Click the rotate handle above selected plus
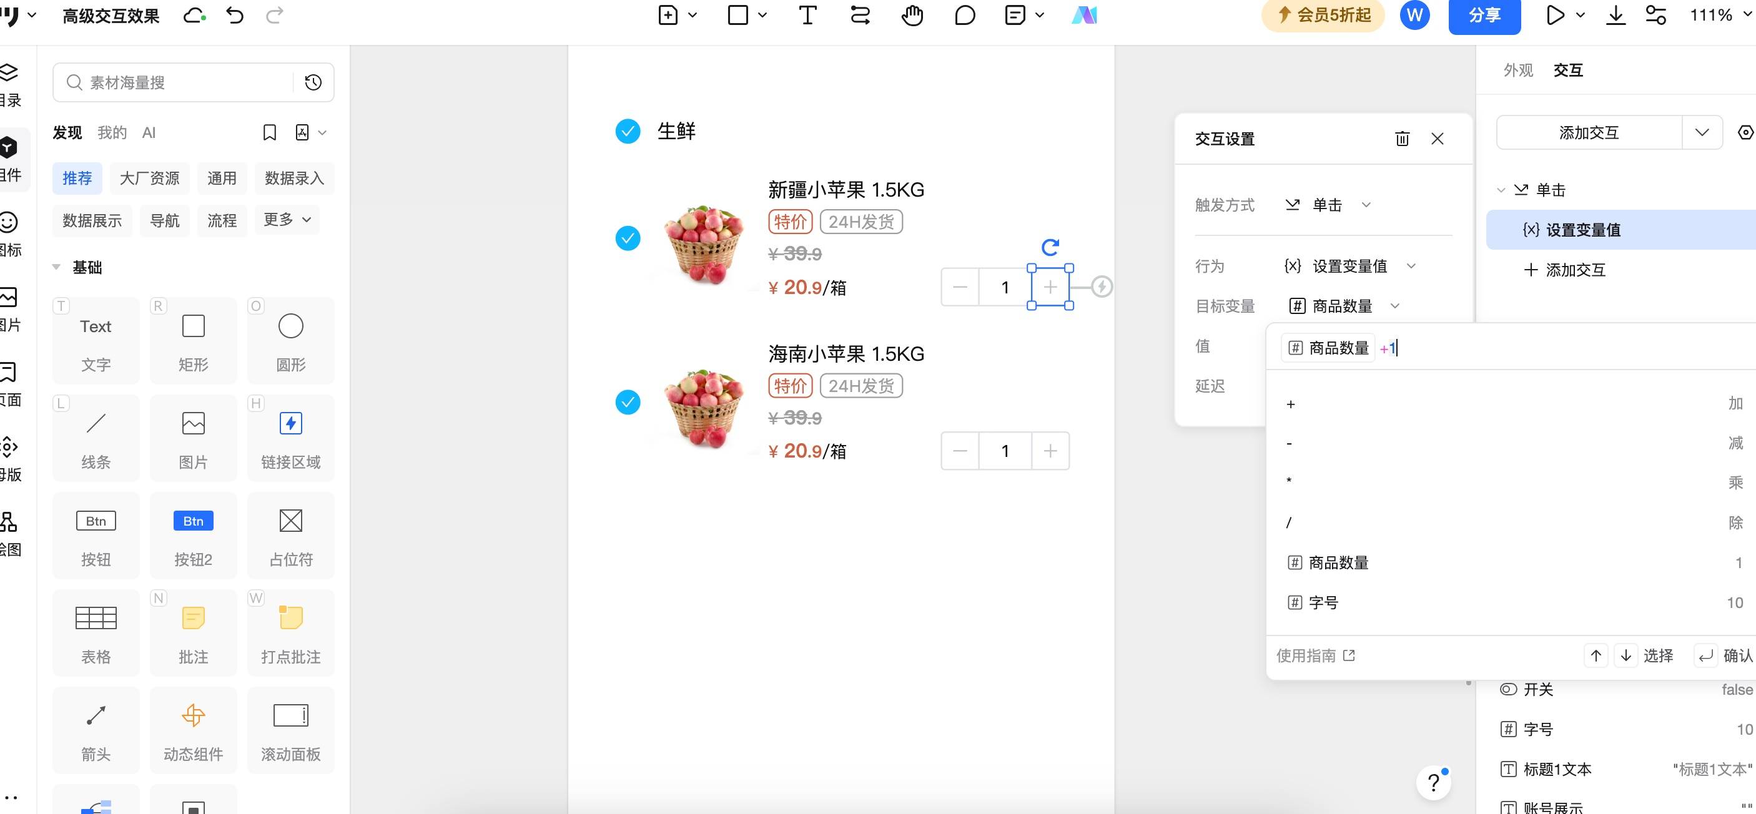1756x814 pixels. 1050,247
